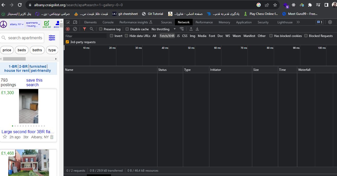Screen dimensions: 337x176
Task: Sort requests by the Size column header
Action: (265, 70)
